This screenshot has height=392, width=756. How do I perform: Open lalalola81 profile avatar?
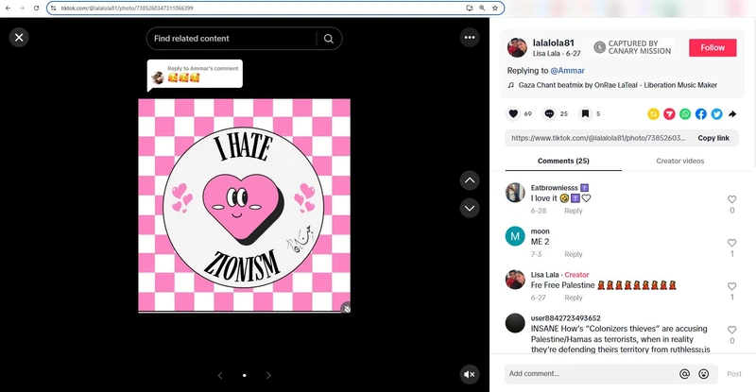517,47
